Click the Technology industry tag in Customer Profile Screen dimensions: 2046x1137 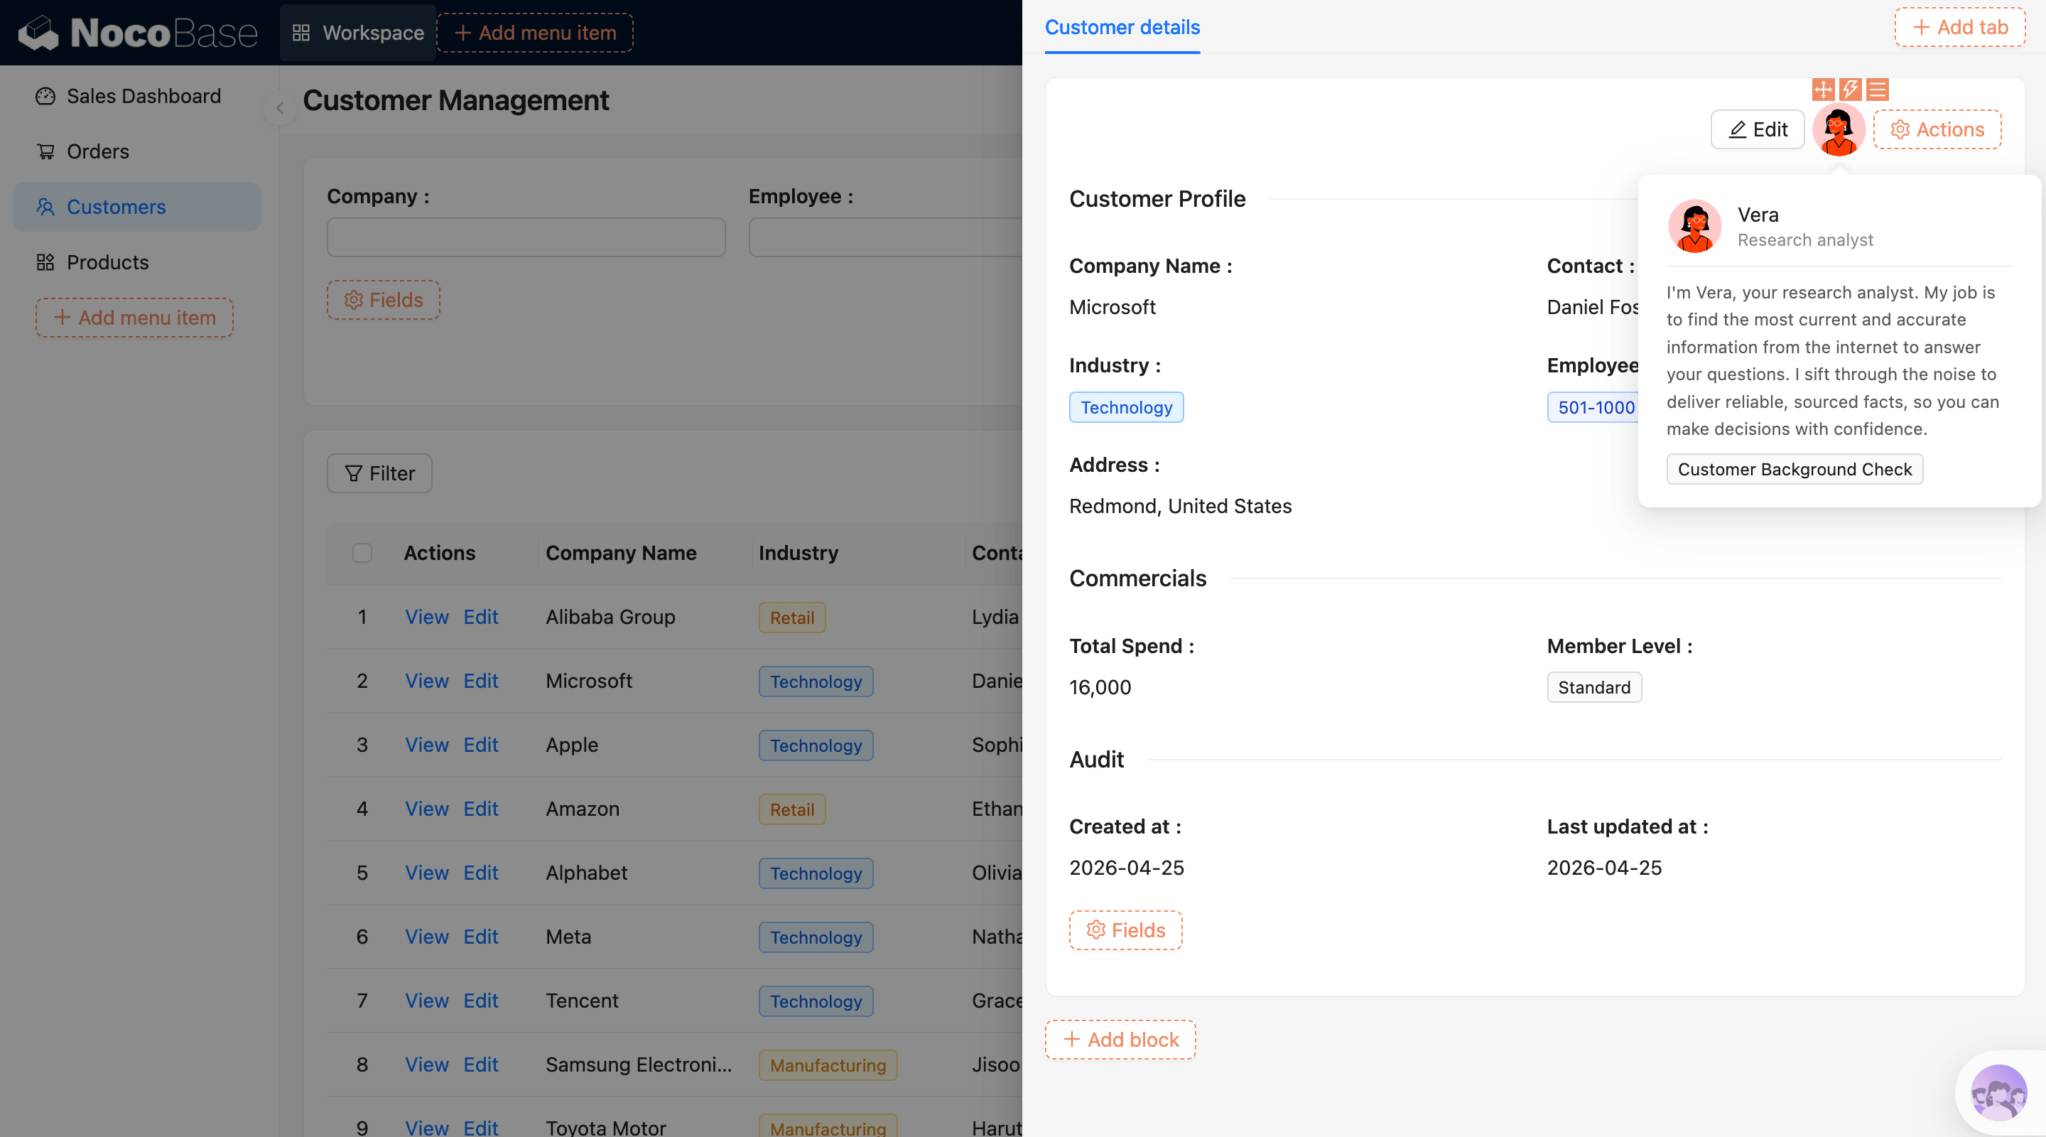point(1125,406)
